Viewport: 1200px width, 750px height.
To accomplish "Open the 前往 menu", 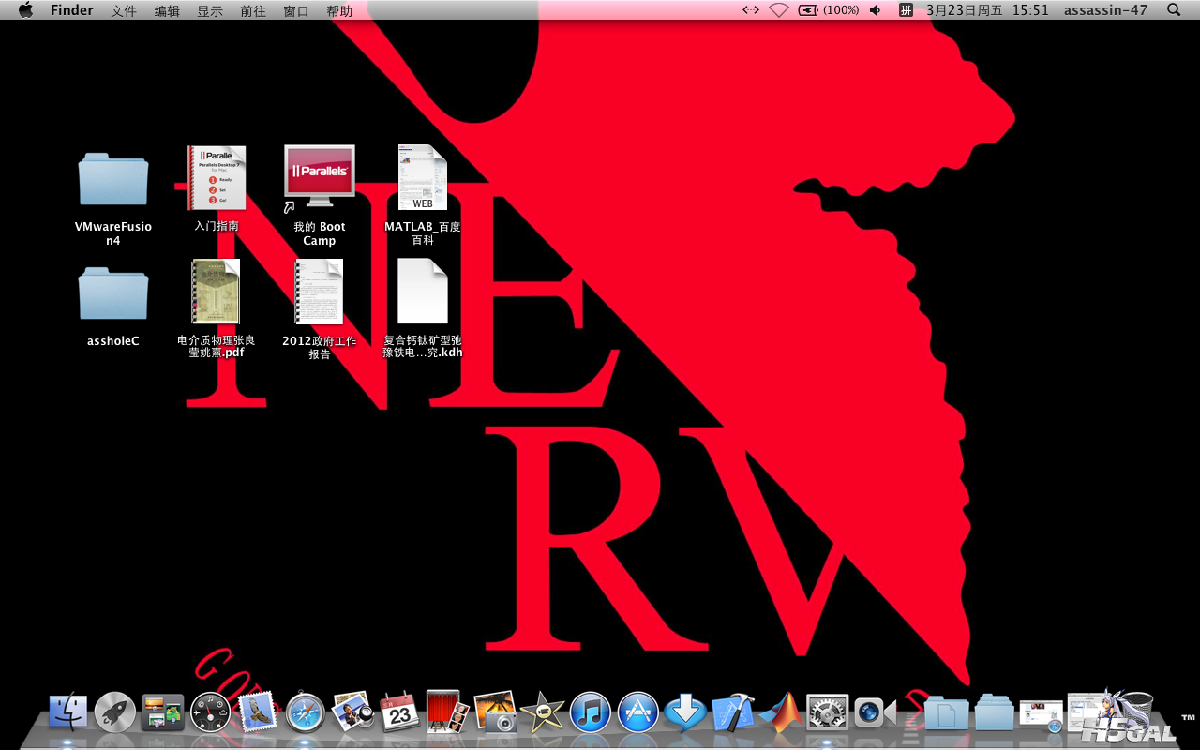I will [253, 10].
